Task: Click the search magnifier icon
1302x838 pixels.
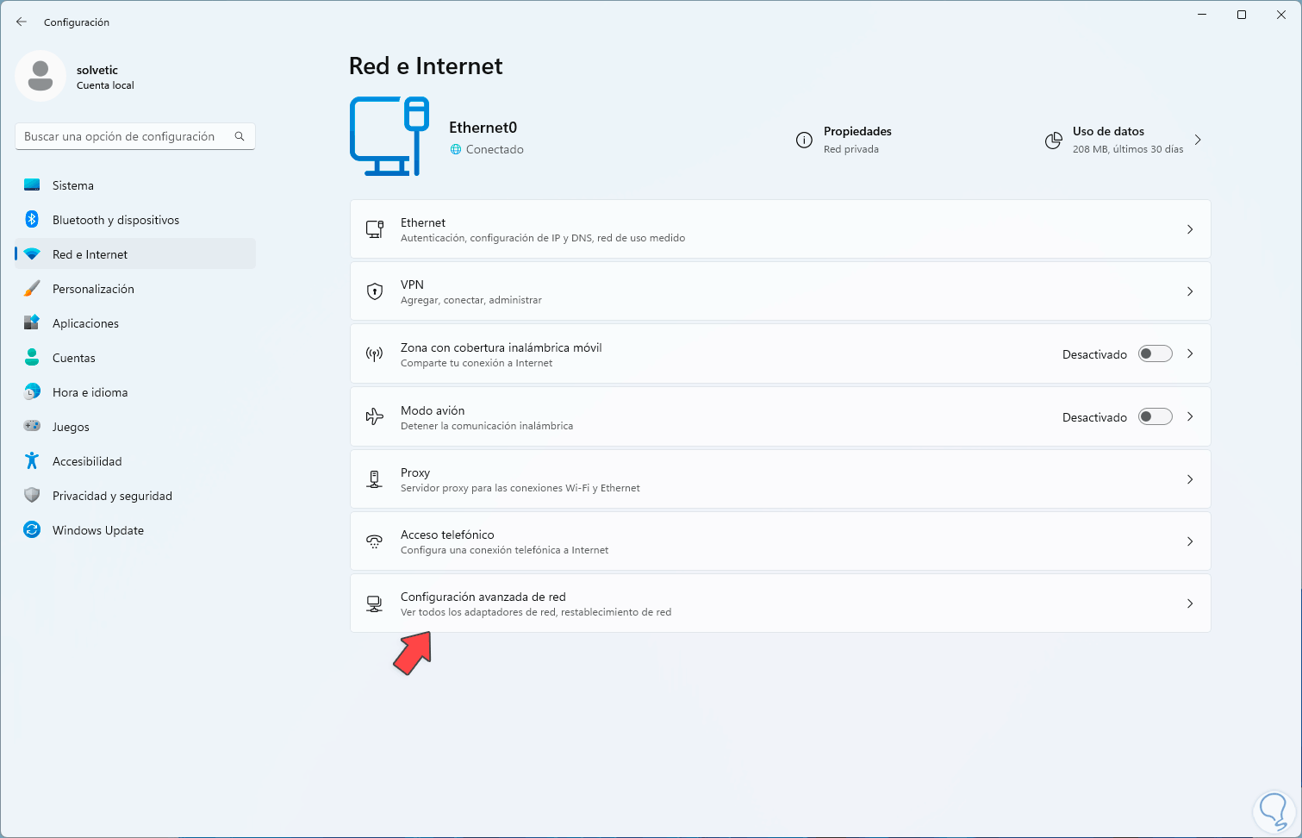Action: click(240, 136)
